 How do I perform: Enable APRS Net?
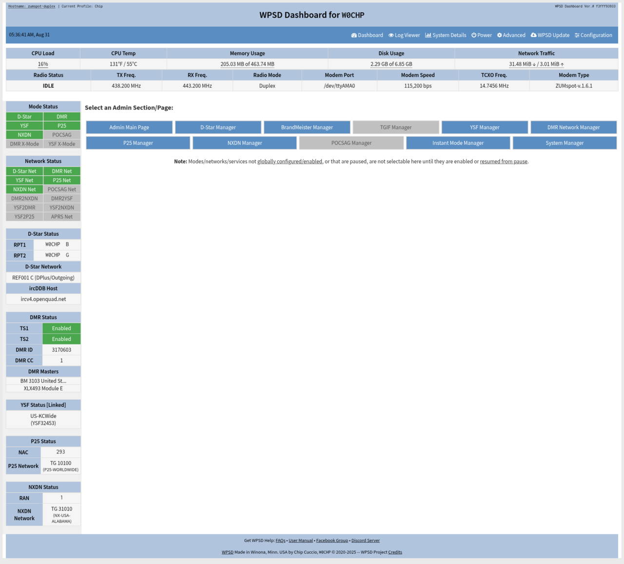(61, 216)
